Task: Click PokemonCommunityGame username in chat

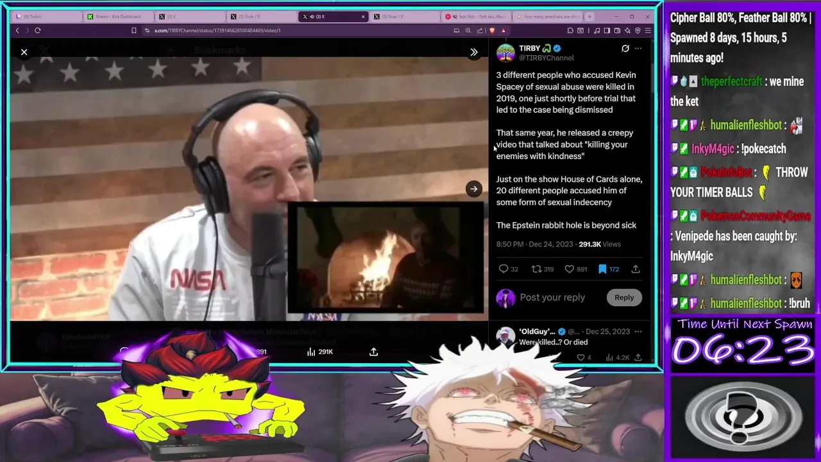Action: (x=757, y=216)
